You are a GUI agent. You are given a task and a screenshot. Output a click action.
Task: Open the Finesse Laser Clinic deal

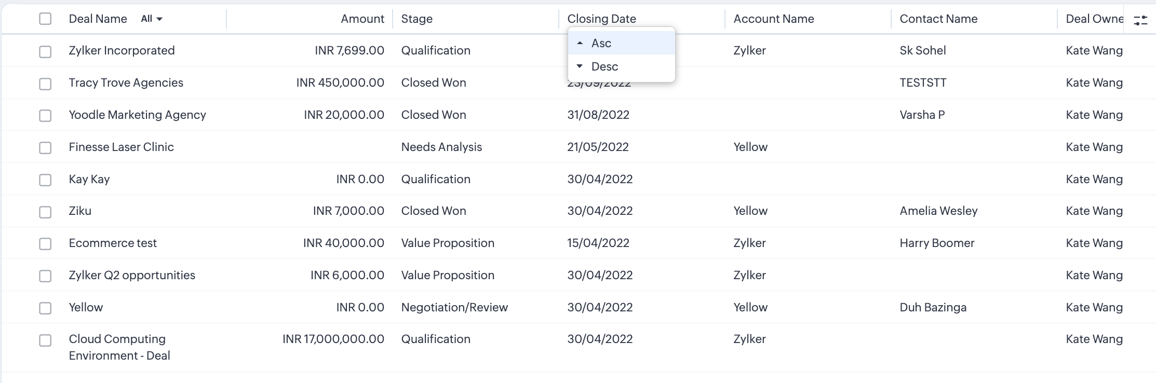coord(121,147)
